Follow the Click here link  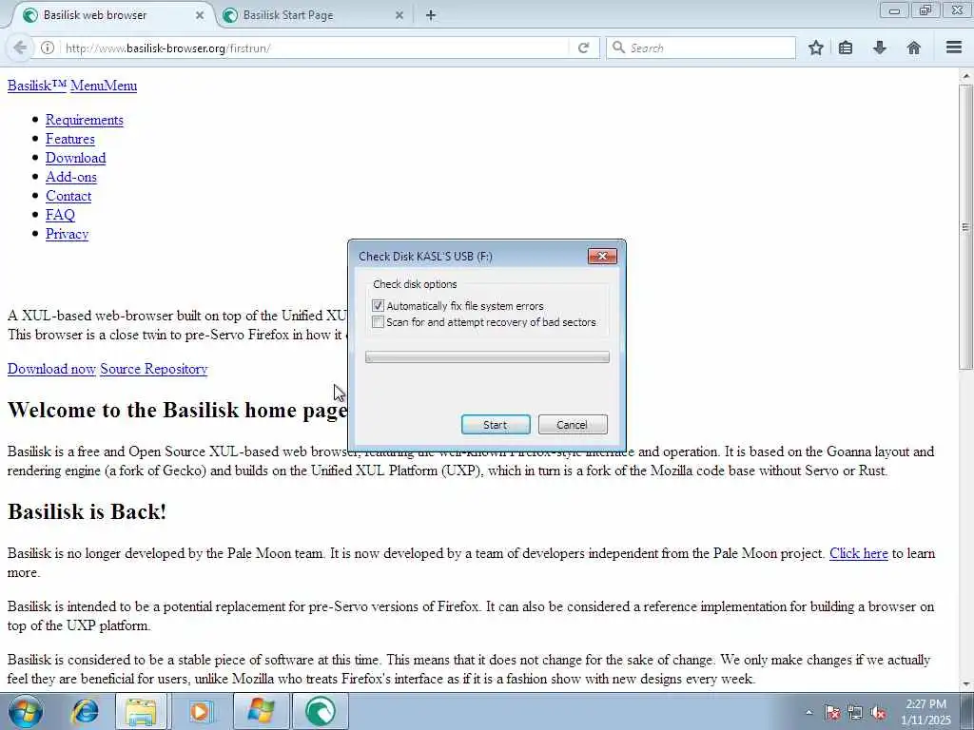[x=859, y=553]
